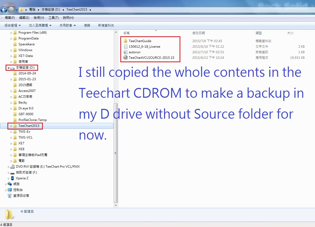The image size is (315, 227).
Task: Expand the TeeChart2015 tree node
Action: point(11,126)
